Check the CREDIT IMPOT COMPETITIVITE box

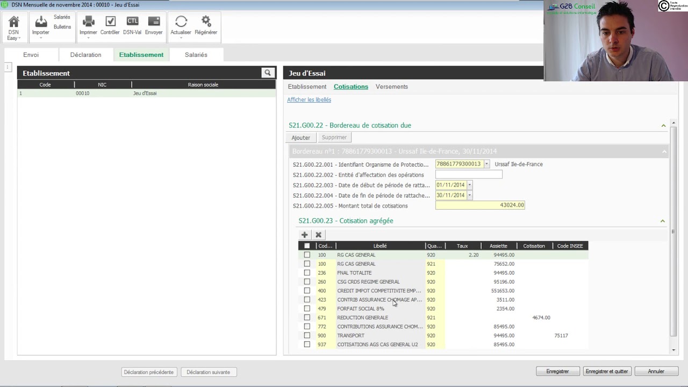point(307,291)
